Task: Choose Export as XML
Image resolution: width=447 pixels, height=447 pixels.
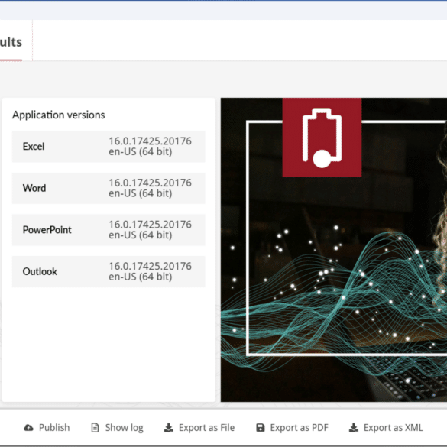Action: [386, 428]
